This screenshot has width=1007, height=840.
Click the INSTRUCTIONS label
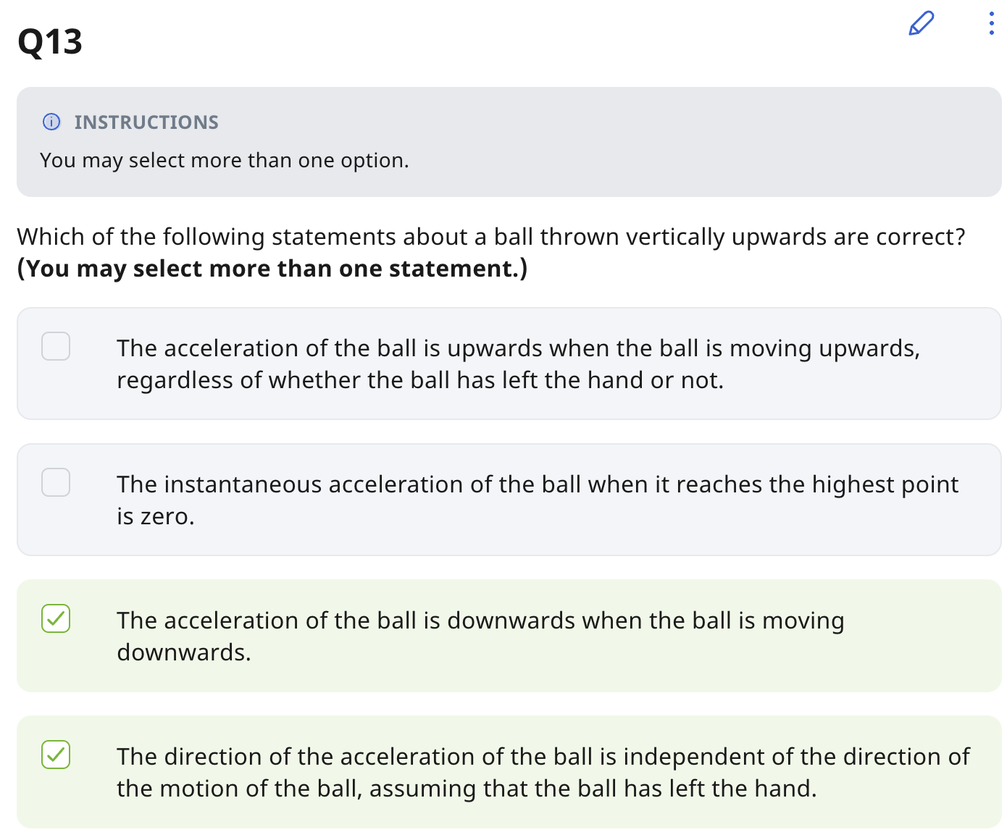coord(146,122)
